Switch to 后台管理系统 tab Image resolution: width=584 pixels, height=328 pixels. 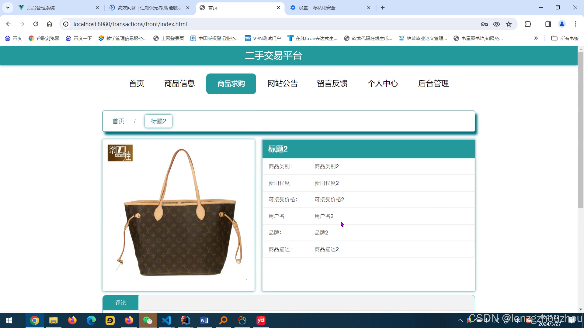pyautogui.click(x=41, y=8)
